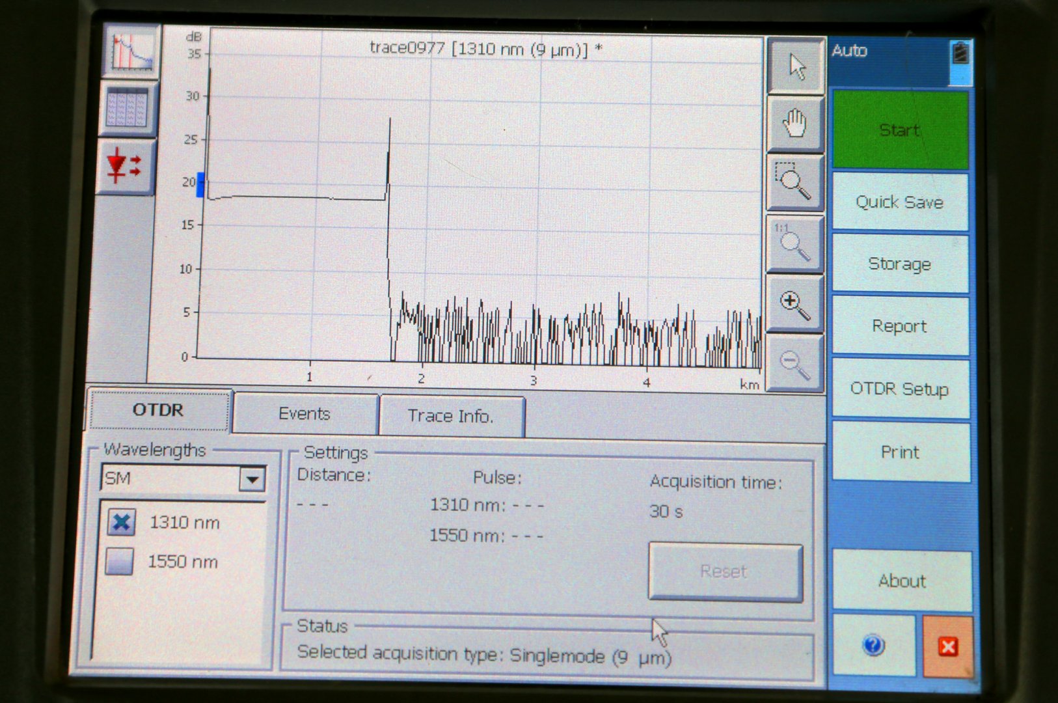
Task: Uncheck the 1310 nm wavelength
Action: pos(122,522)
